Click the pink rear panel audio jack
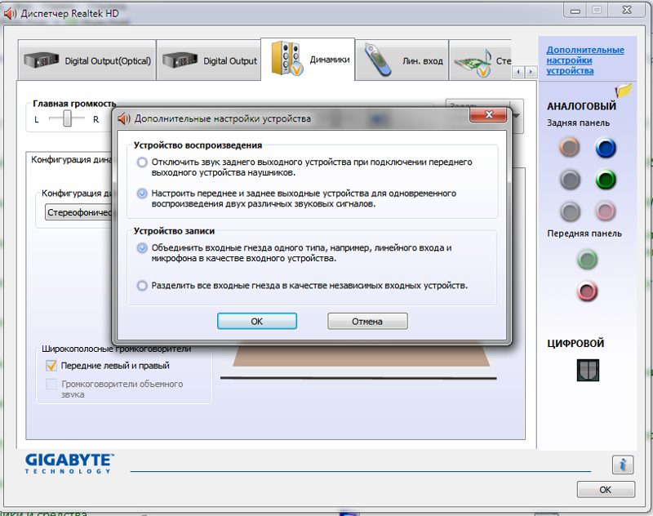 (606, 211)
